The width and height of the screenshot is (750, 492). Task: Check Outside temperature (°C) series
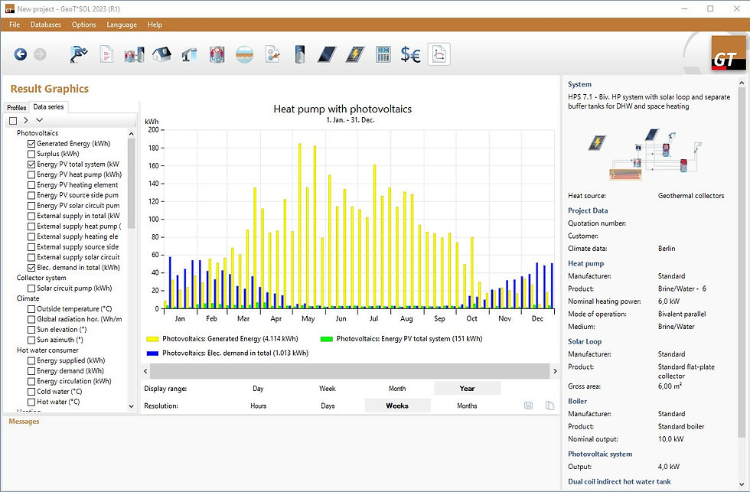coord(31,309)
